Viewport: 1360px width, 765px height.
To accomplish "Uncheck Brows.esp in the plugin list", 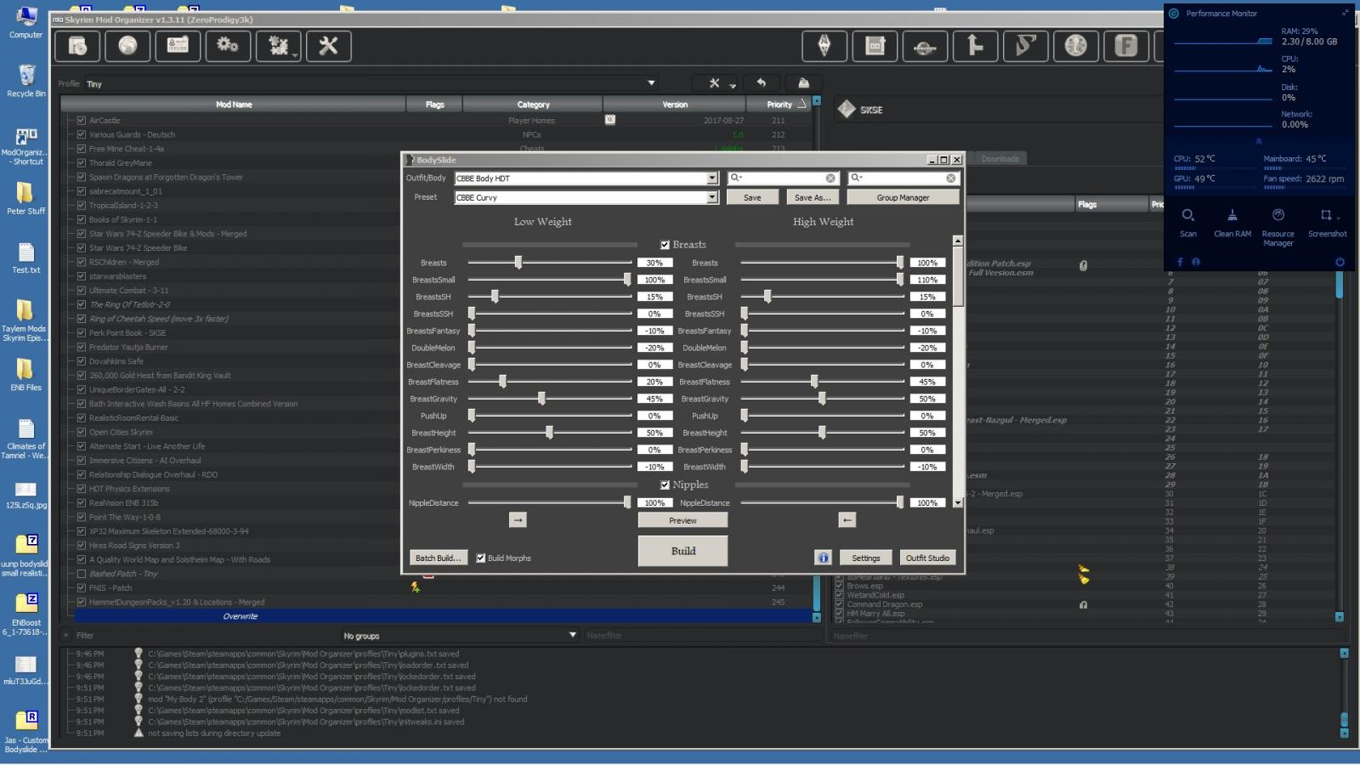I will coord(839,586).
